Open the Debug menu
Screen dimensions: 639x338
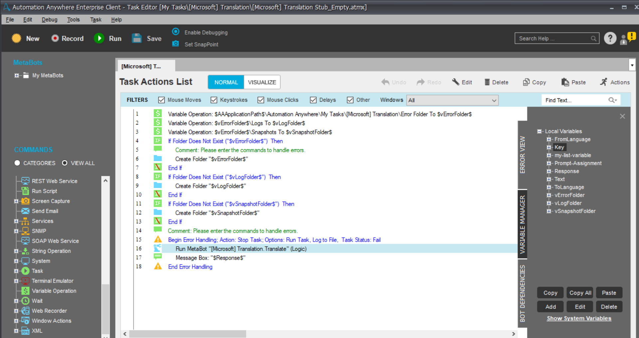point(50,20)
